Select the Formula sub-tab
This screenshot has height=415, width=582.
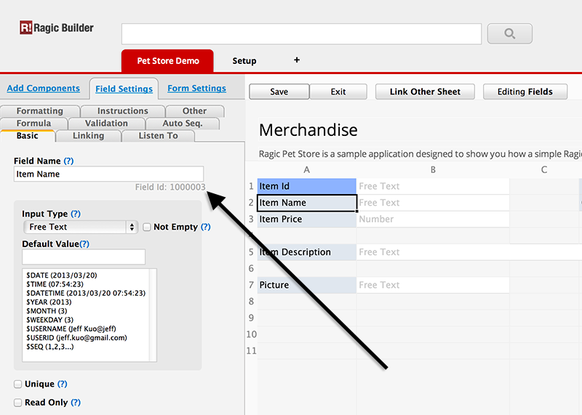coord(33,123)
